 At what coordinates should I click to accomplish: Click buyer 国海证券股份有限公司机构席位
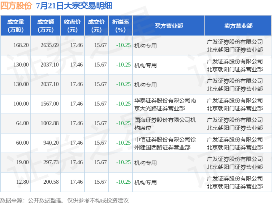pyautogui.click(x=165, y=124)
